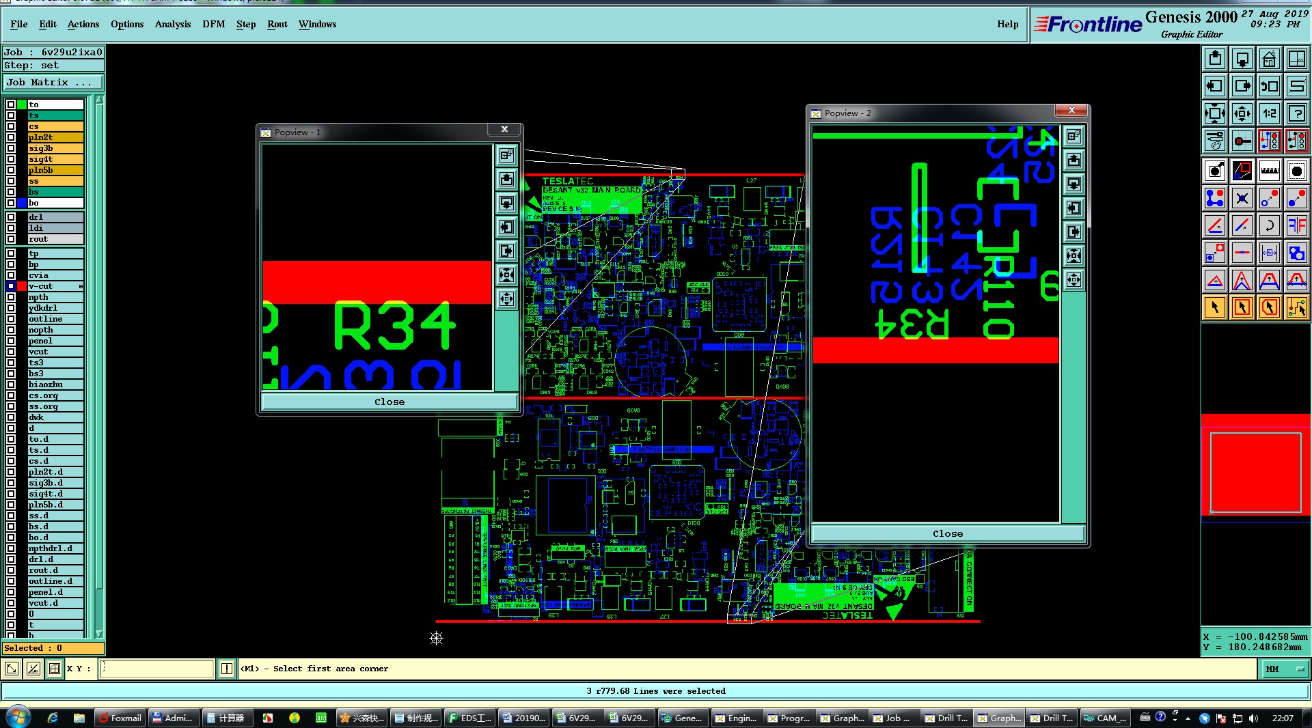
Task: Click the delete X feature icon
Action: coord(1242,198)
